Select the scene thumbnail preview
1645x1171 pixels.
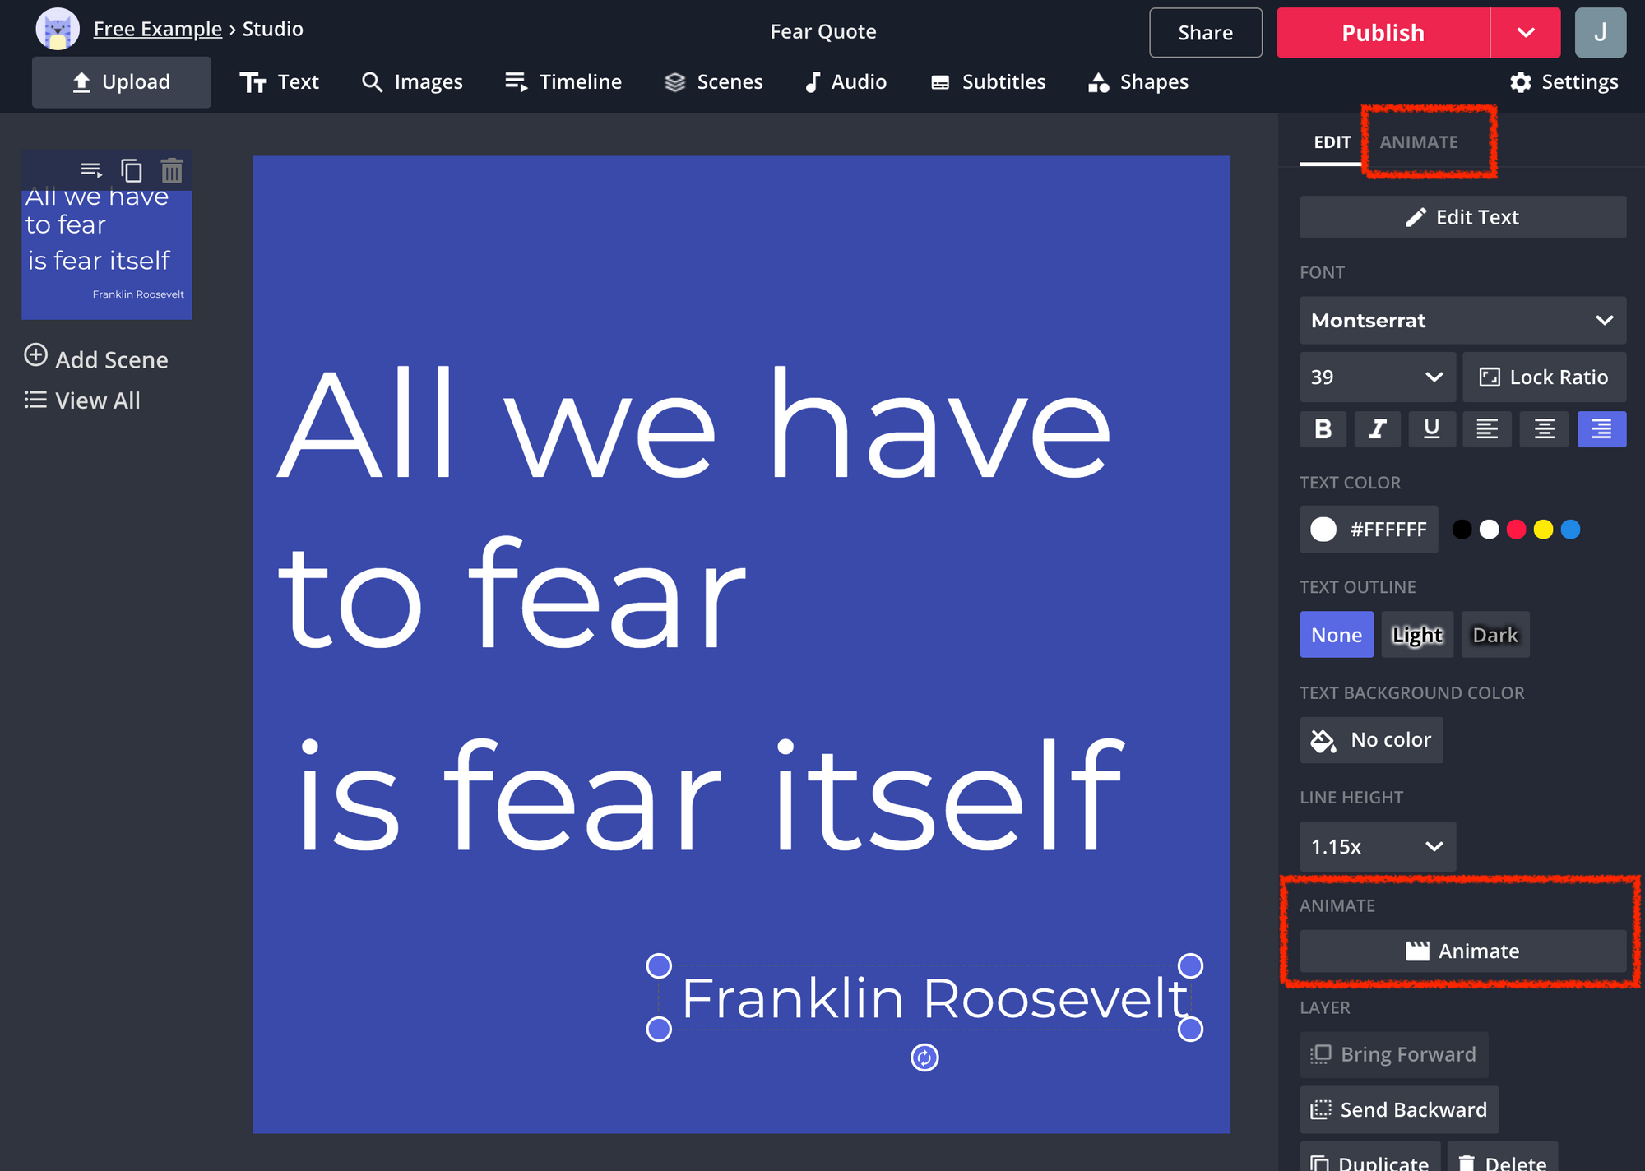click(x=107, y=255)
